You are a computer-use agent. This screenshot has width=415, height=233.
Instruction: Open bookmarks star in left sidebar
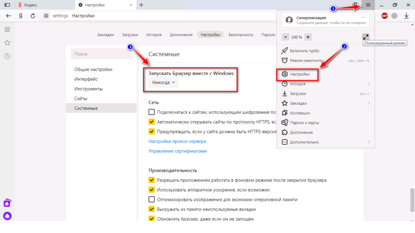[x=7, y=43]
